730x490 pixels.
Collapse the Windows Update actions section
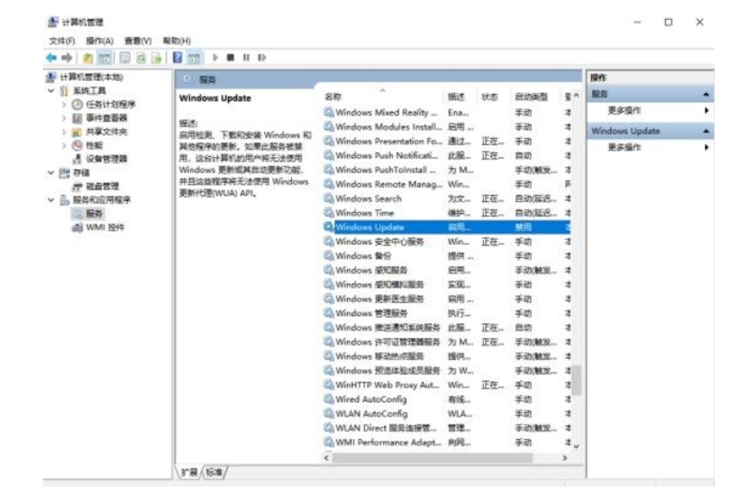[707, 131]
